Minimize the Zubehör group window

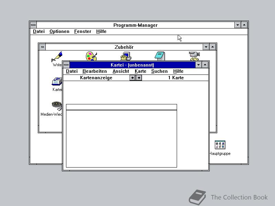[x=206, y=47]
